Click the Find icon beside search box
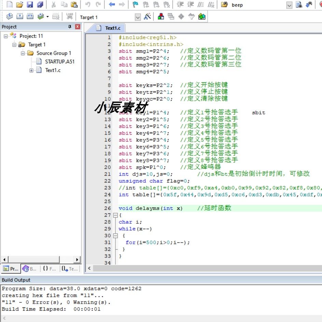This screenshot has width=322, height=322. tap(299, 4)
